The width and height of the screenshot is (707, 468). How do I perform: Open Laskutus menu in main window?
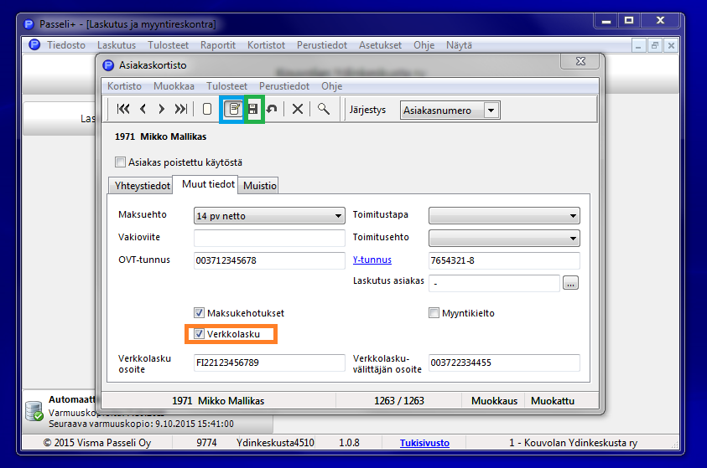coord(117,45)
